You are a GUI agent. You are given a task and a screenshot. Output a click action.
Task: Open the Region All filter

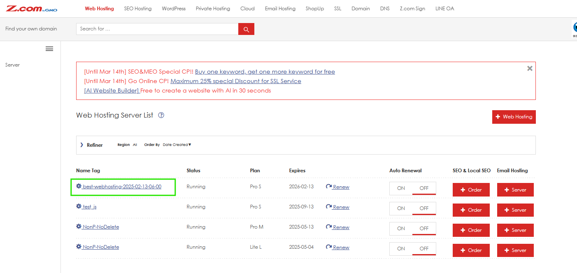pyautogui.click(x=135, y=145)
